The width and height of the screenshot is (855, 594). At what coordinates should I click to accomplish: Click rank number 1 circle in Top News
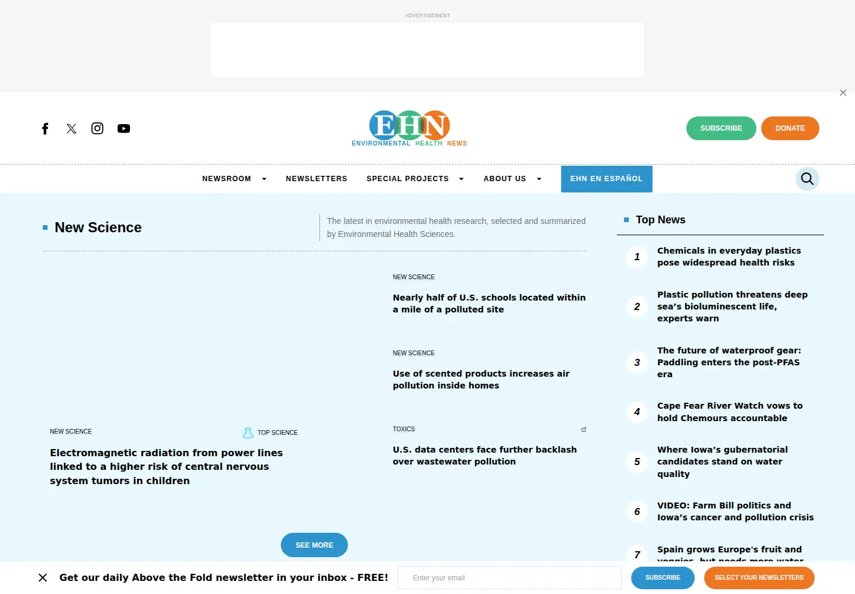click(637, 257)
